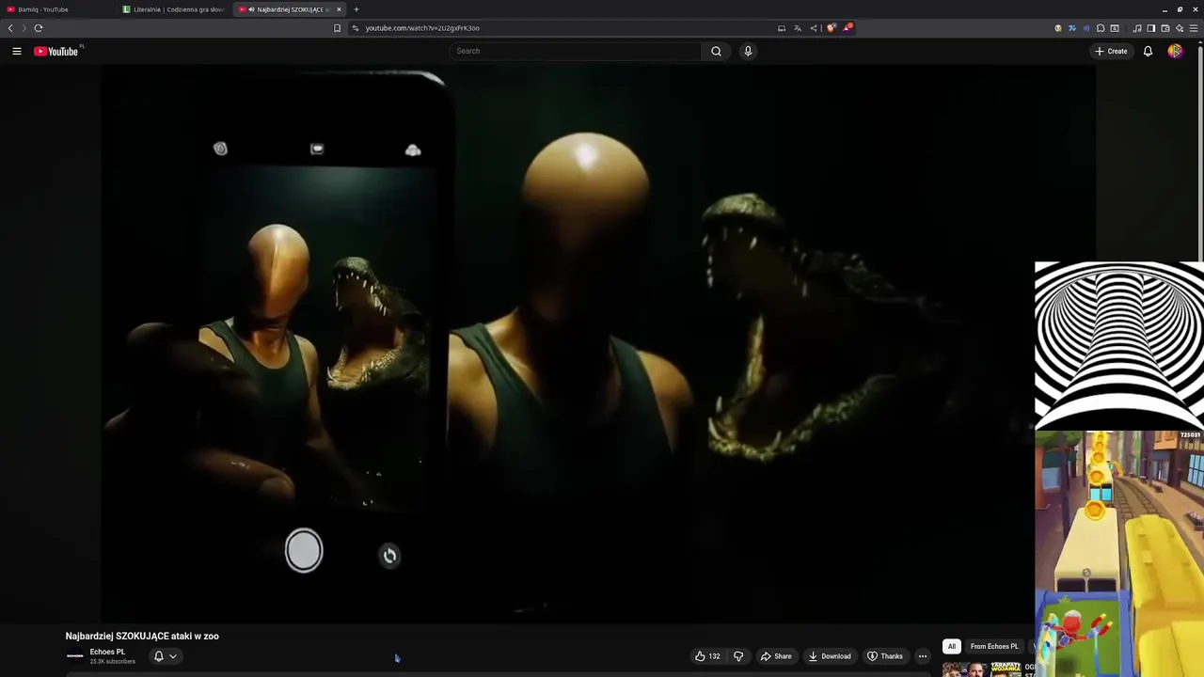Translate this page icon
1204x677 pixels.
[798, 28]
